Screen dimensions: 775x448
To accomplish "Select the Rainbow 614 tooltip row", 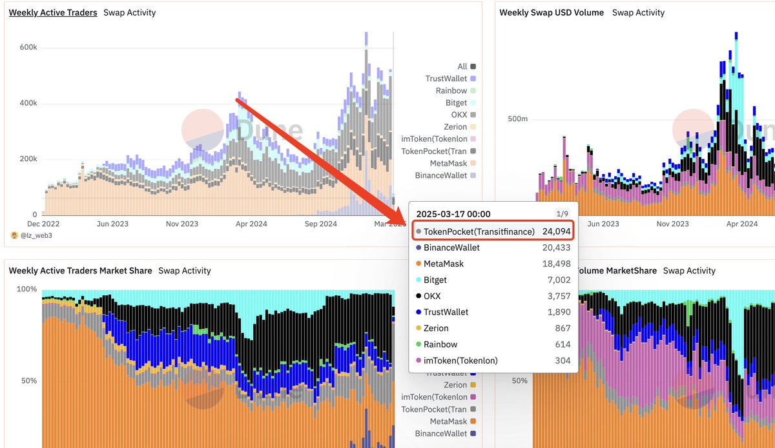I will 493,344.
